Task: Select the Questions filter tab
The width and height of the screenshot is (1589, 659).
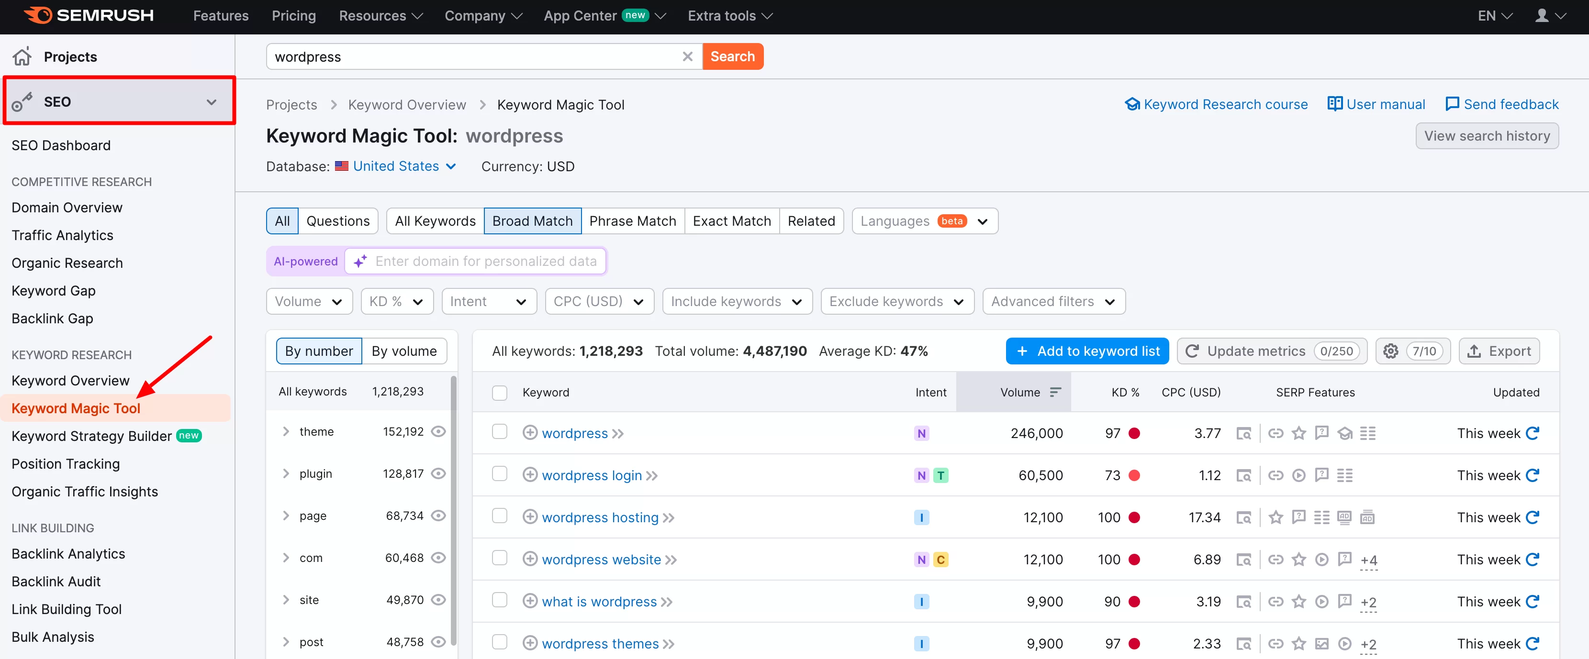Action: click(x=338, y=220)
